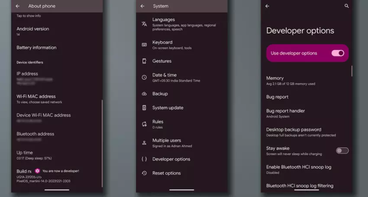Tap the Reset options history icon
Screen dimensions: 368x197
click(x=144, y=173)
